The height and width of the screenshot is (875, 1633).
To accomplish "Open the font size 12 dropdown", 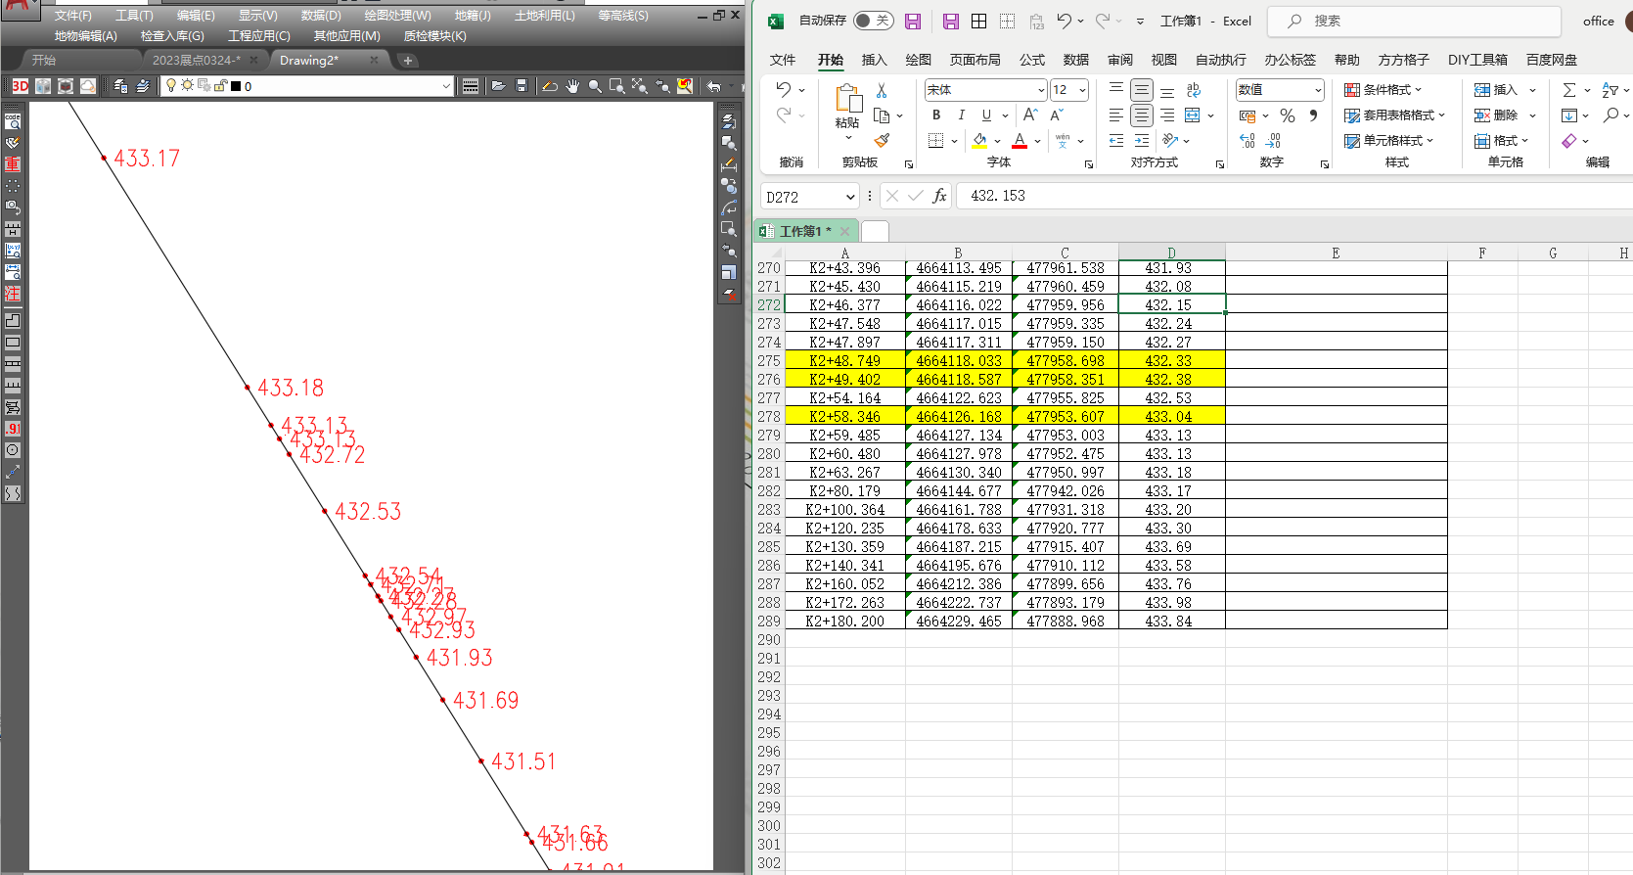I will 1082,90.
